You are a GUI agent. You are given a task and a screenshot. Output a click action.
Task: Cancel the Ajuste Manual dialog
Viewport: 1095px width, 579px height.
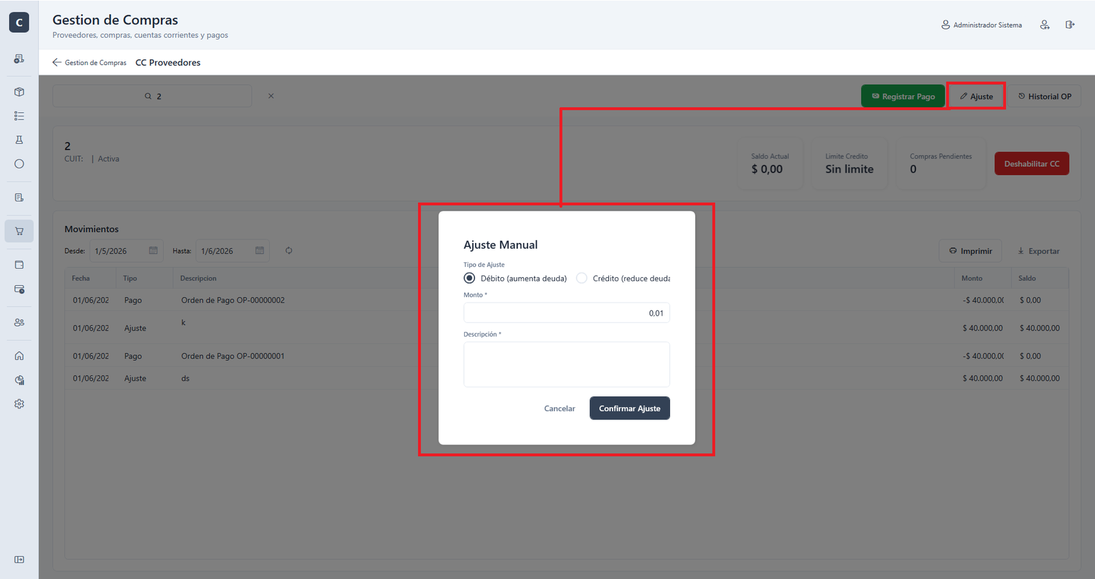[559, 409]
